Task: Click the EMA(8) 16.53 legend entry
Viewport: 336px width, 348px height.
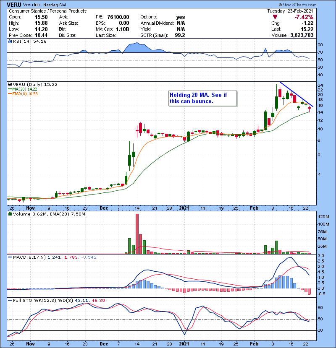Action: 23,93
